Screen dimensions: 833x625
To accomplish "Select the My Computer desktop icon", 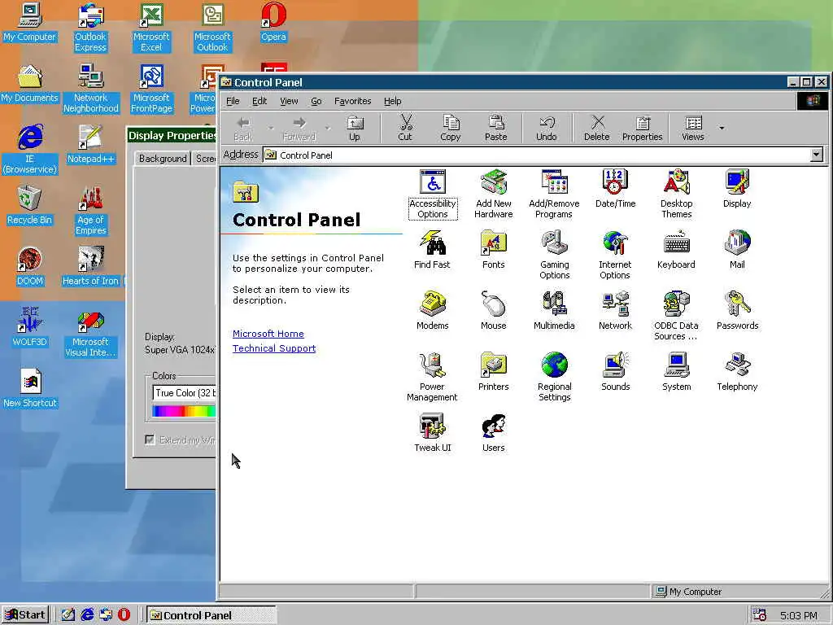I will click(30, 22).
